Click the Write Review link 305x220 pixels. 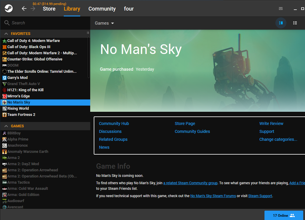pos(271,123)
